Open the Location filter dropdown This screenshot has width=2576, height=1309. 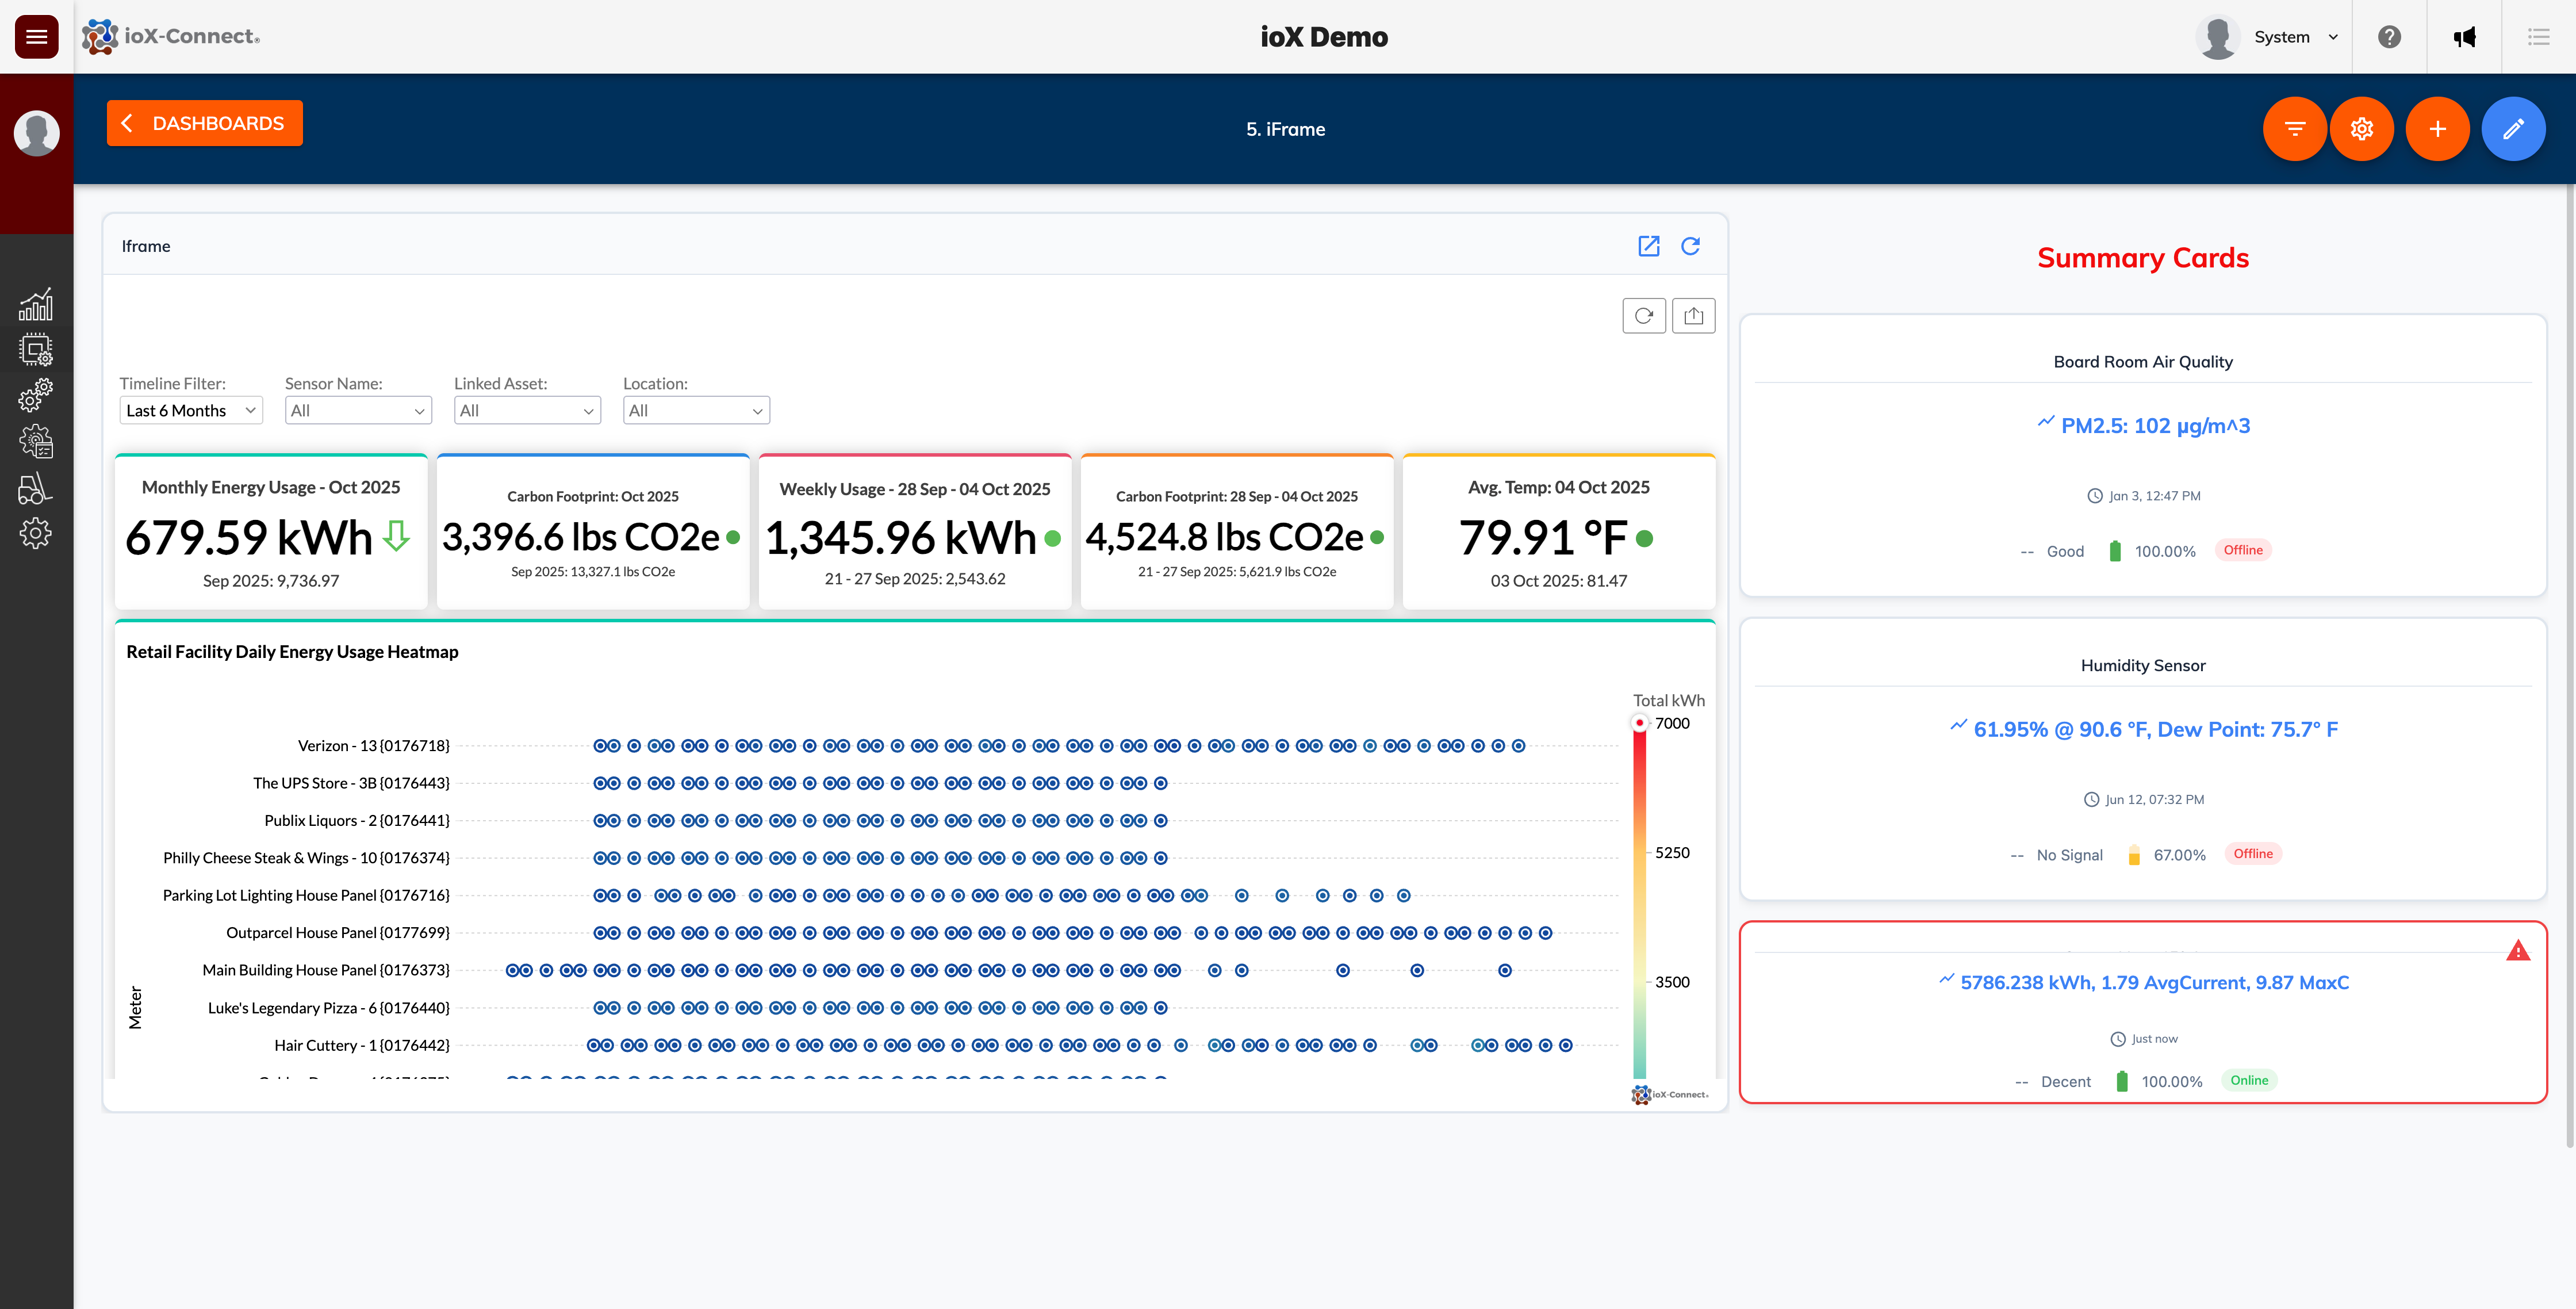coord(696,411)
